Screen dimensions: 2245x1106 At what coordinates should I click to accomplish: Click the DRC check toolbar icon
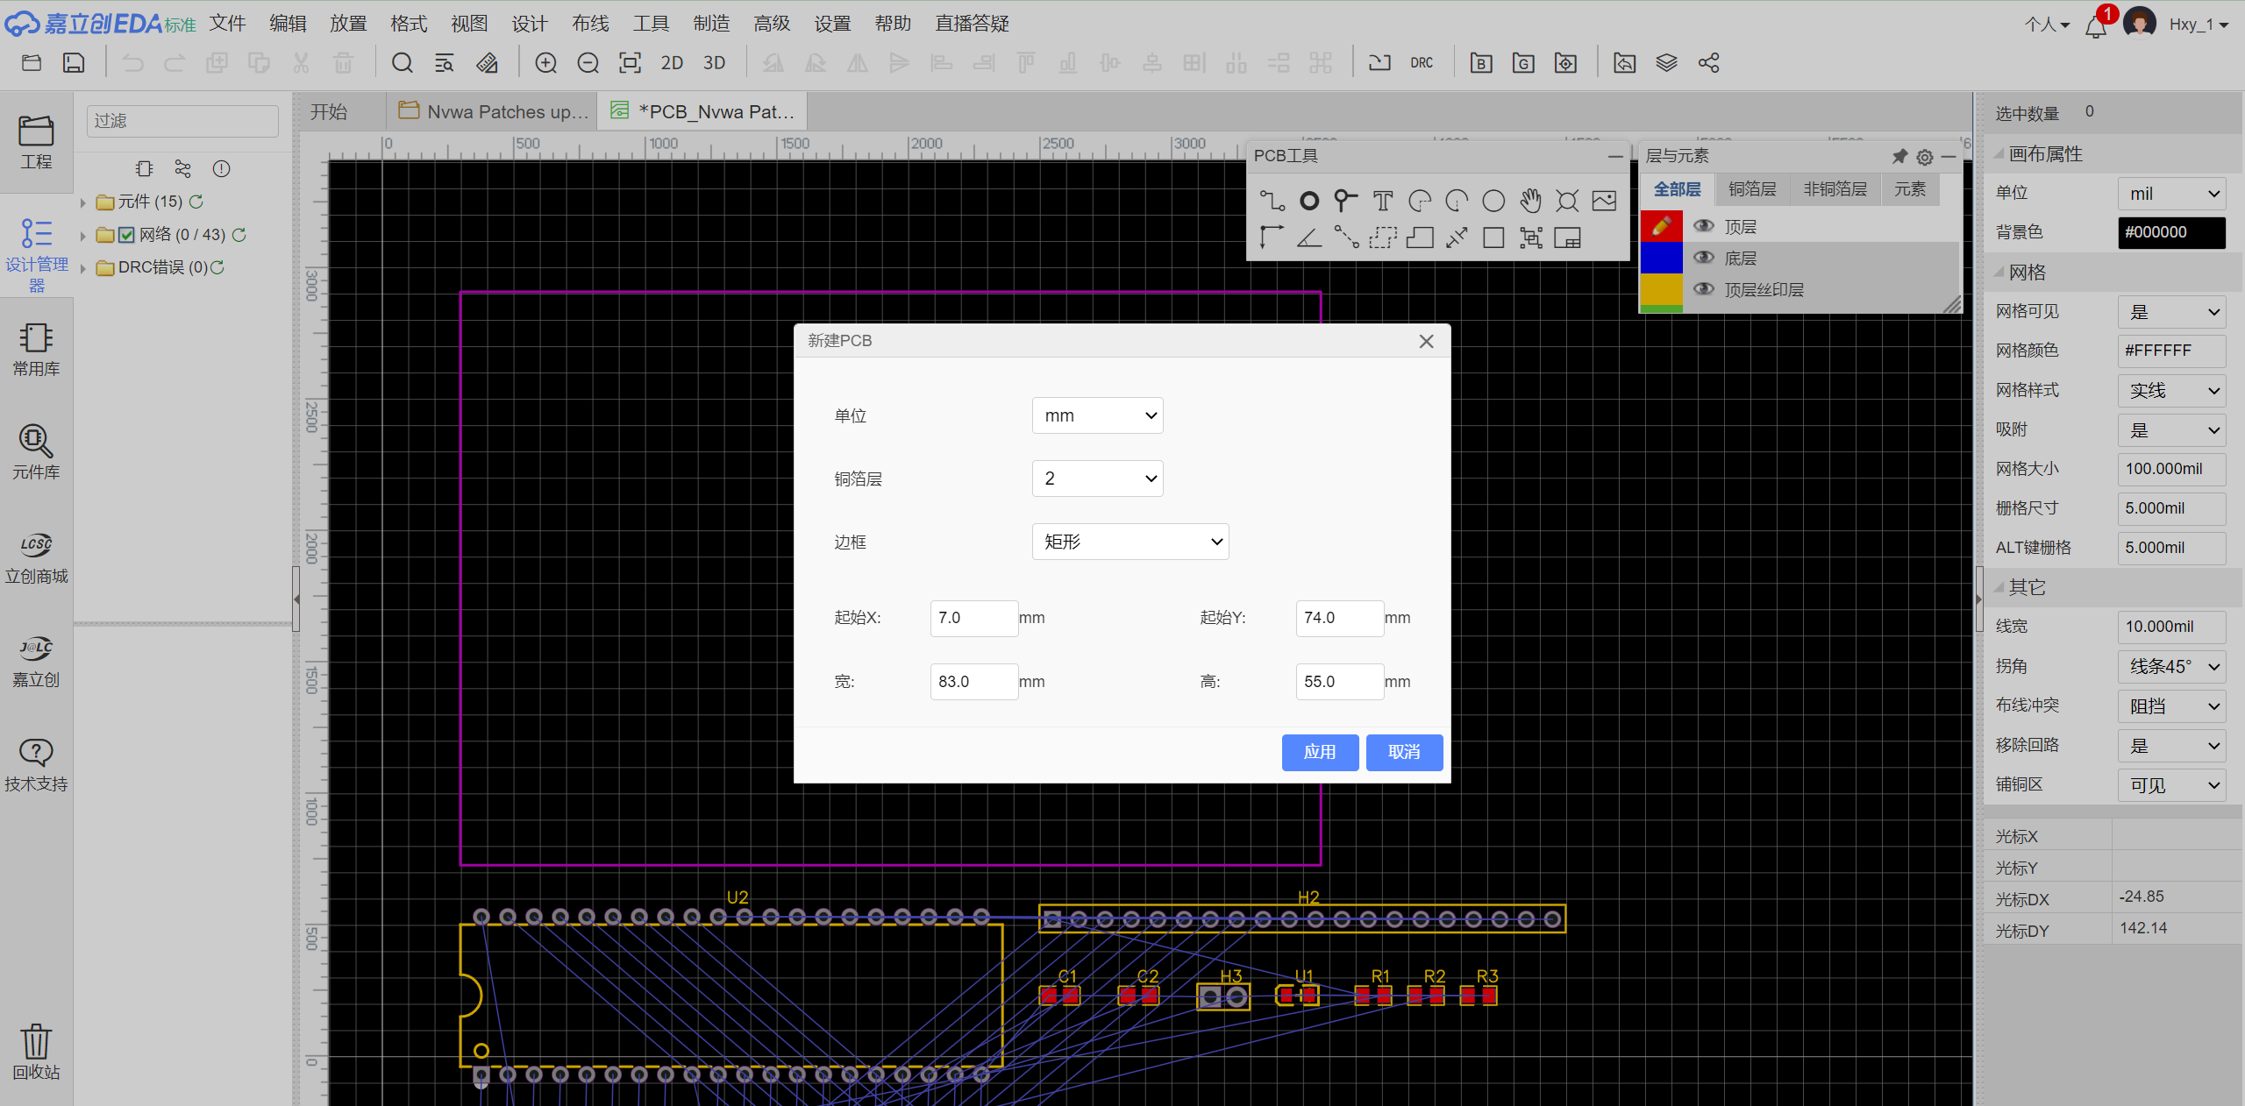[x=1422, y=63]
